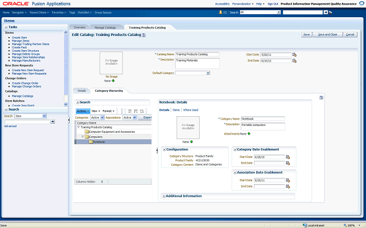Click the Save and Close button
366x228 pixels.
click(328, 34)
